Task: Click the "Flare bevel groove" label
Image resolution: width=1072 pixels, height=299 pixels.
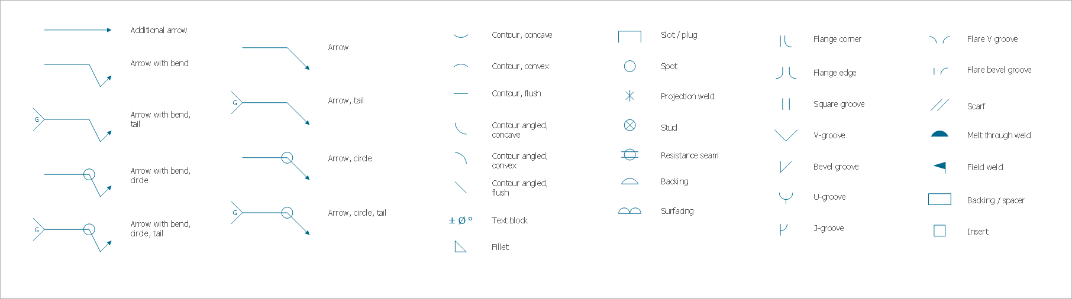Action: tap(999, 70)
